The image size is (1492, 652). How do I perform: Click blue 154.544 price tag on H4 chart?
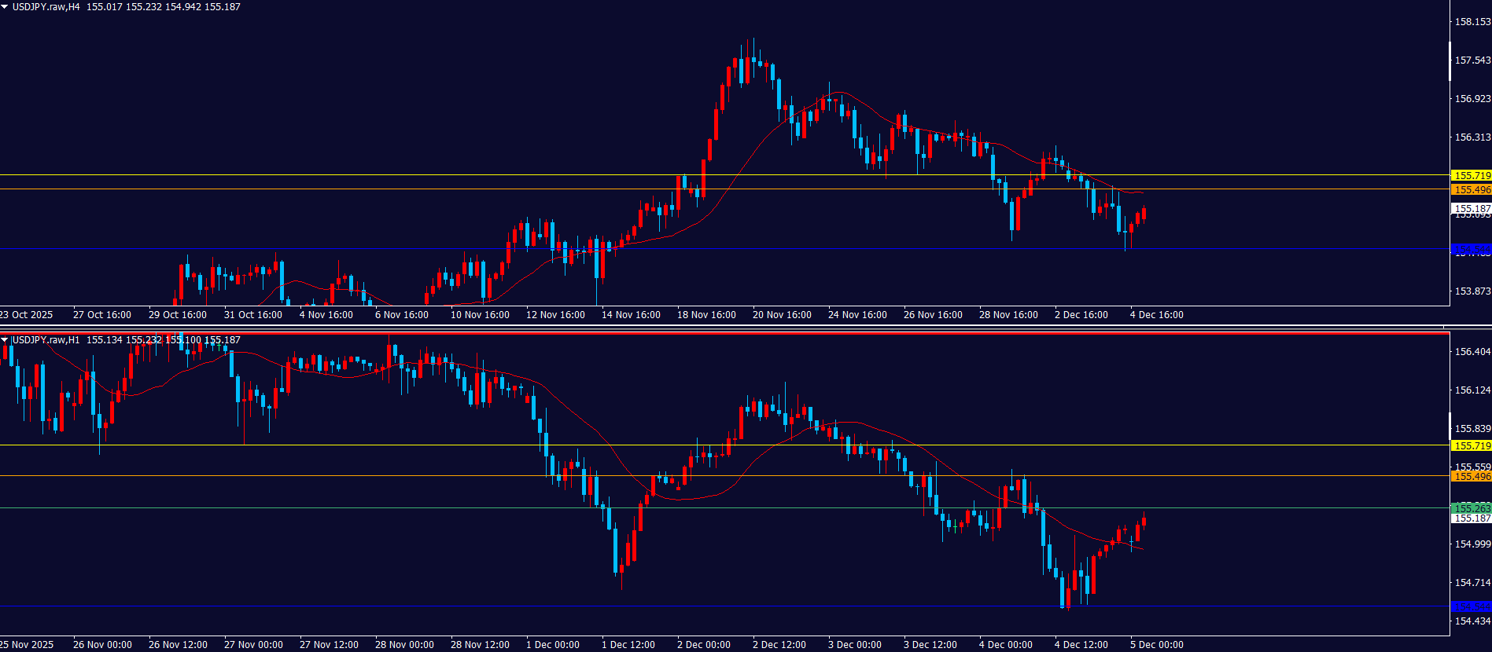tap(1471, 250)
